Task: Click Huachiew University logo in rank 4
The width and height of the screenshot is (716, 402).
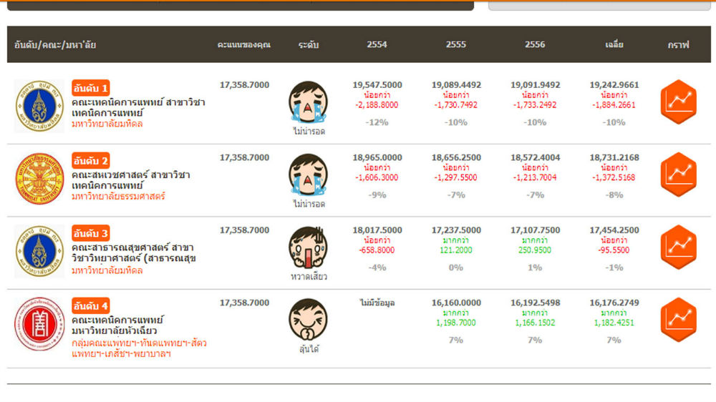Action: coord(39,324)
